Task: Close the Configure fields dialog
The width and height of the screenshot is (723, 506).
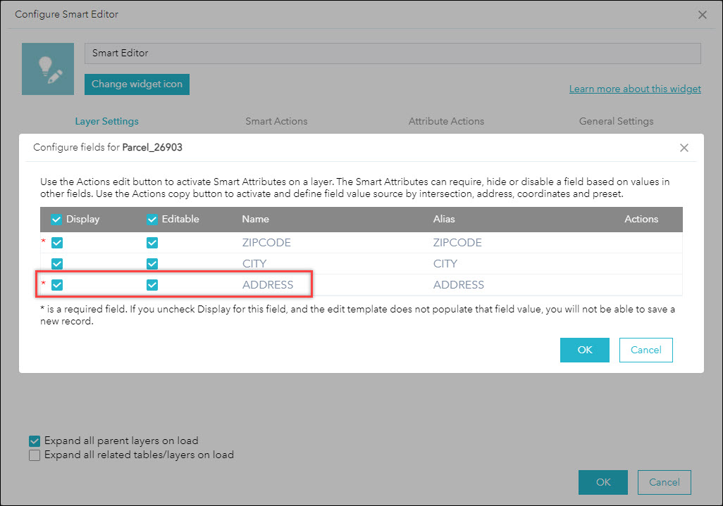Action: click(684, 148)
